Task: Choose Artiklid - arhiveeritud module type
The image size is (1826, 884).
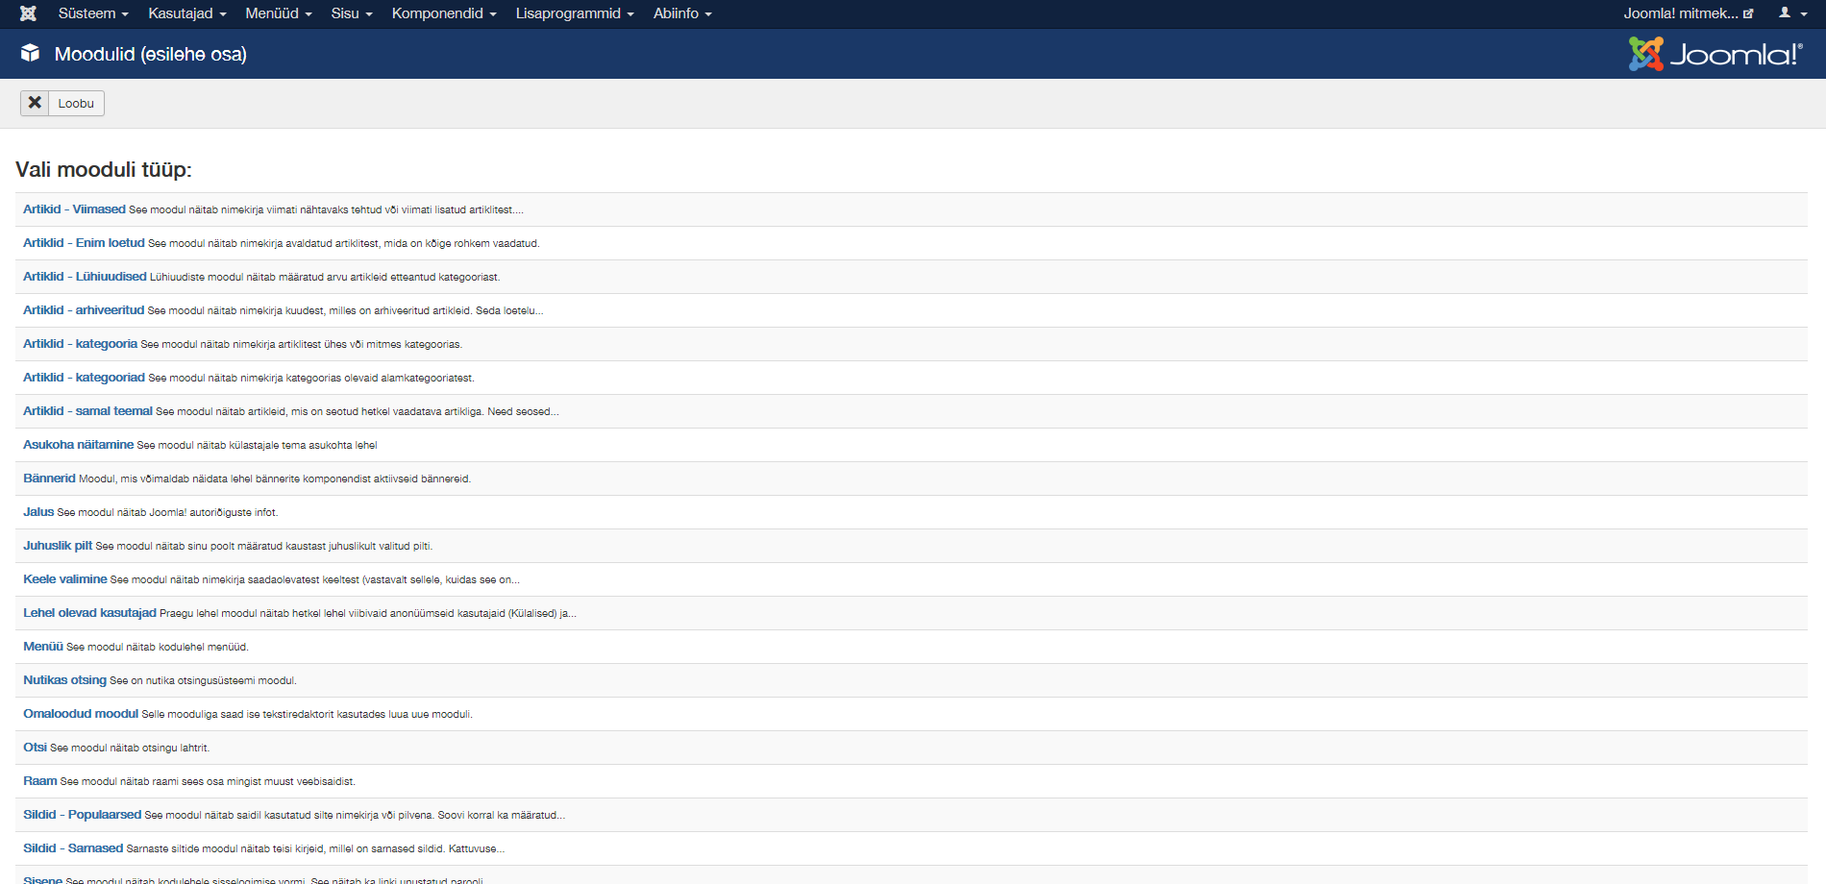Action: [84, 310]
